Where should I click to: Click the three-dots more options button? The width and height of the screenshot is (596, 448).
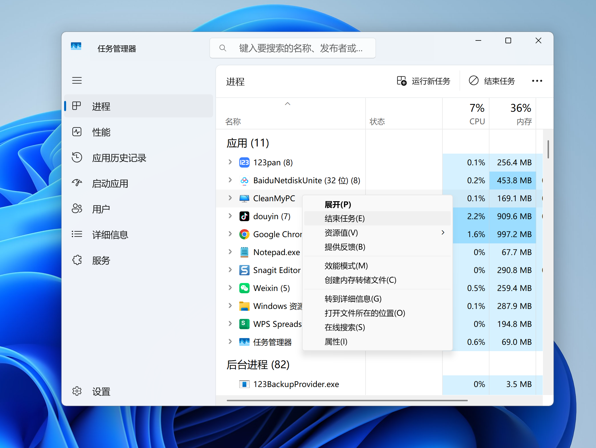click(537, 81)
